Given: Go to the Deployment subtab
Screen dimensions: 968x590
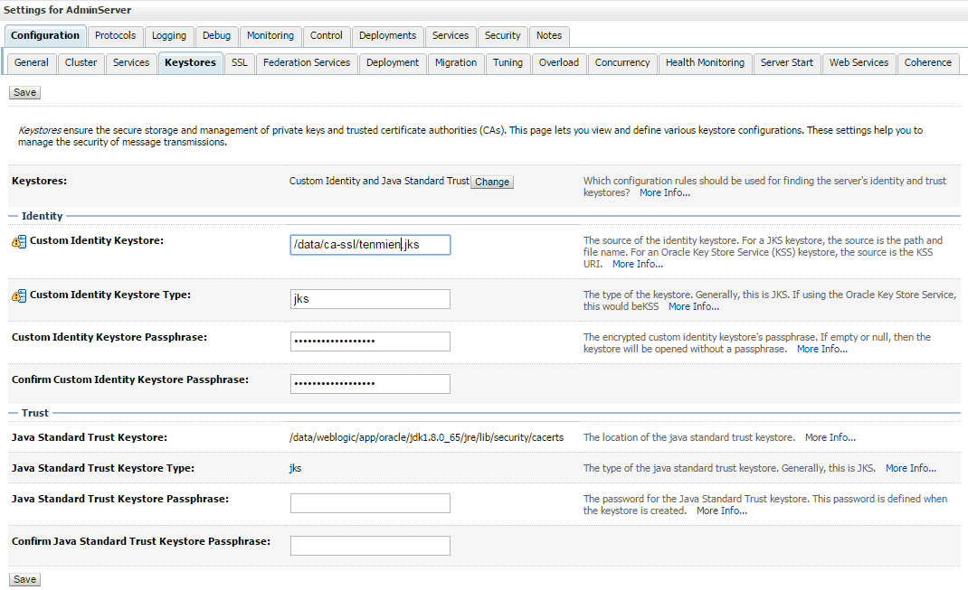Looking at the screenshot, I should pyautogui.click(x=393, y=63).
